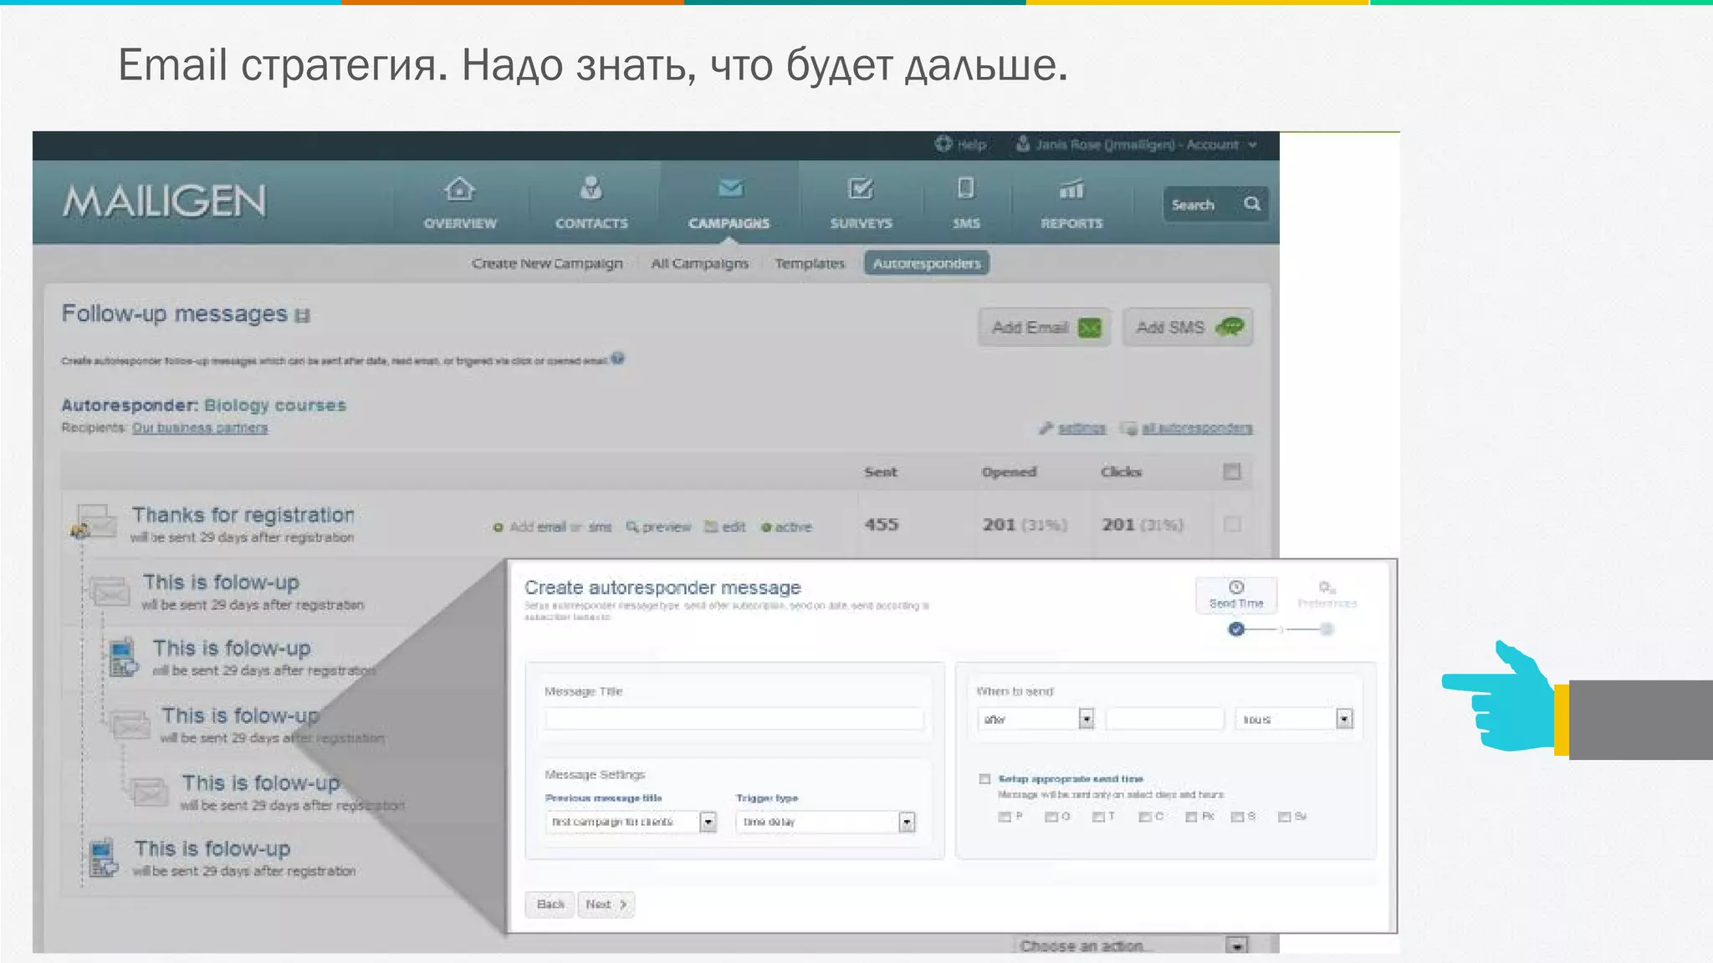Select Create New Campaign submenu

[x=547, y=263]
